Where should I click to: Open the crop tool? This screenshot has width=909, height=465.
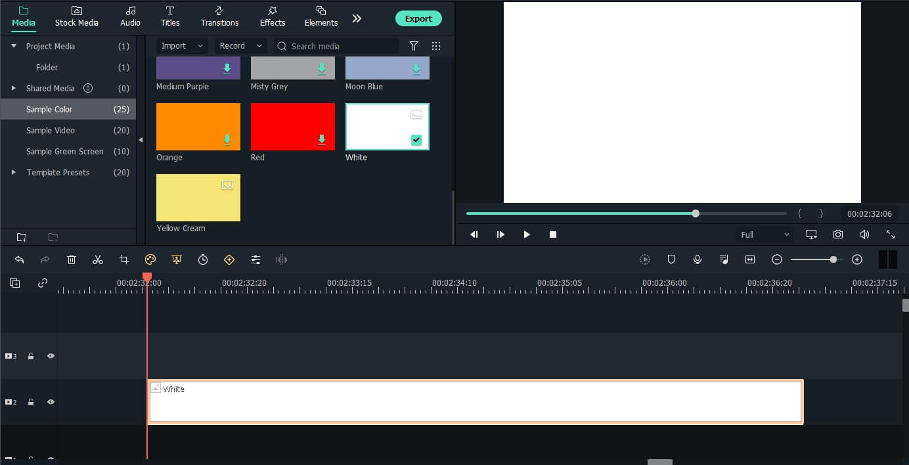[x=124, y=259]
